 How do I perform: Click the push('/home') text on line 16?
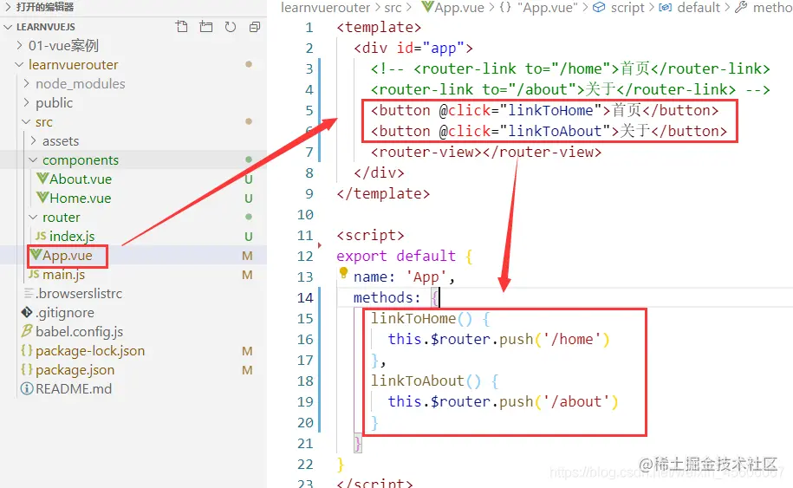click(555, 339)
